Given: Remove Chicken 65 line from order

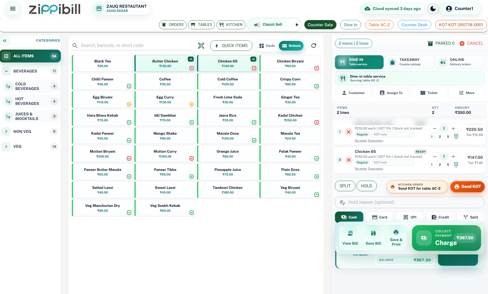Looking at the screenshot, I should click(x=349, y=160).
